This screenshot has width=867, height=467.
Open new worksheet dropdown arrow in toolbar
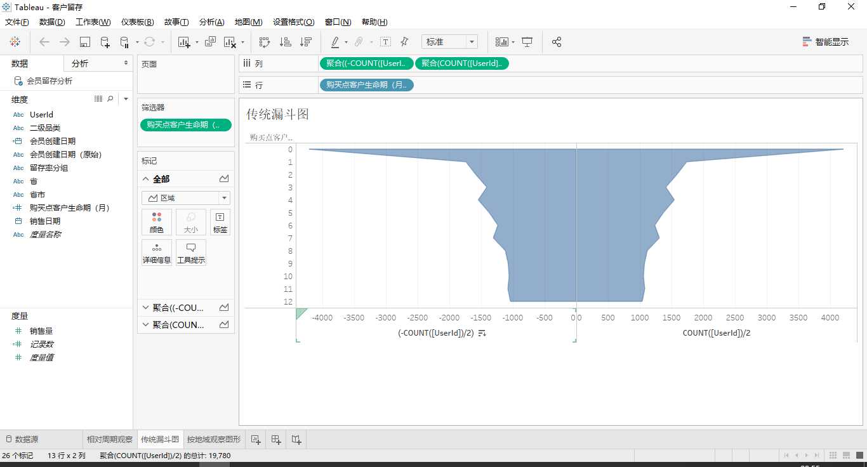tap(197, 43)
